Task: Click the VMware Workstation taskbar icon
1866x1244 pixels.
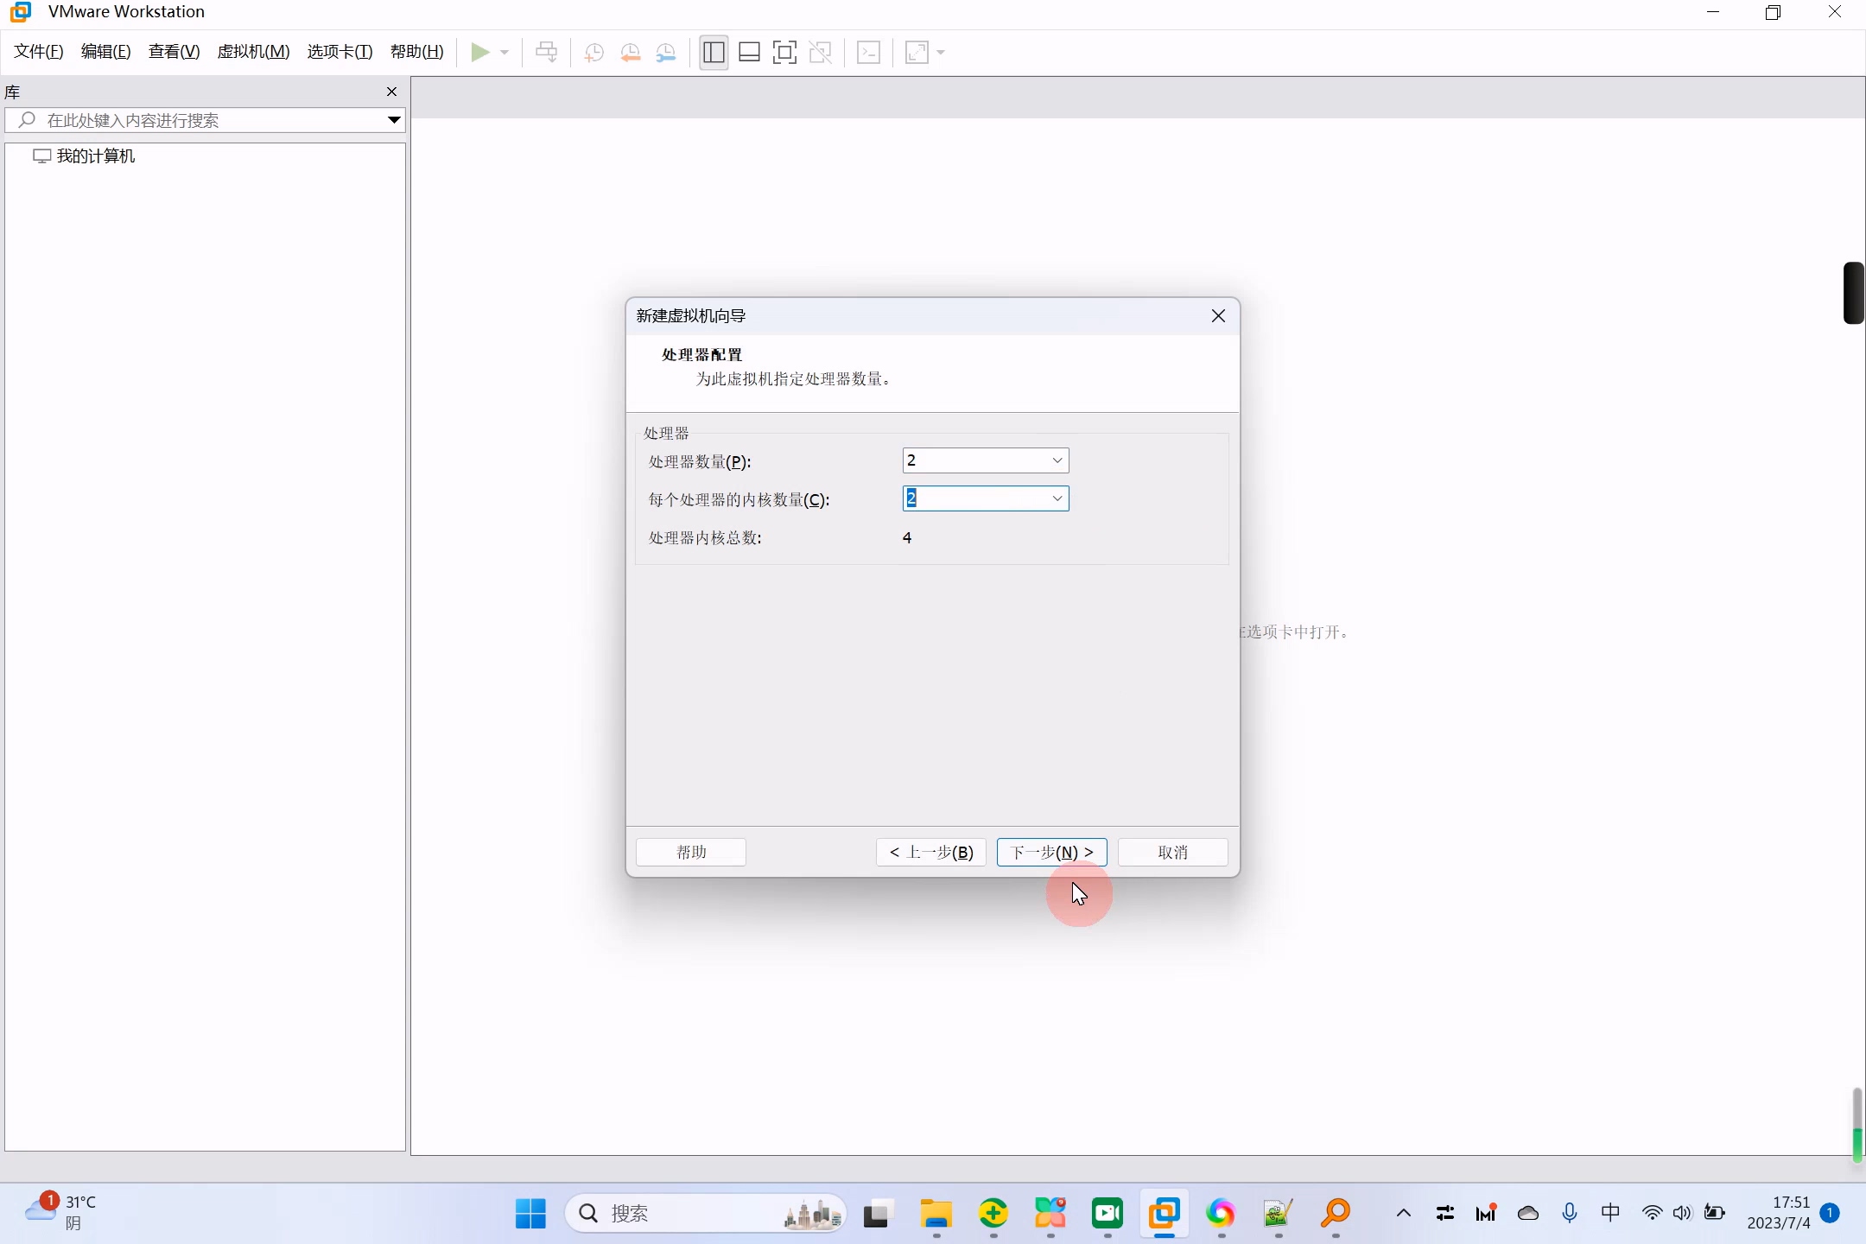Action: click(1165, 1214)
